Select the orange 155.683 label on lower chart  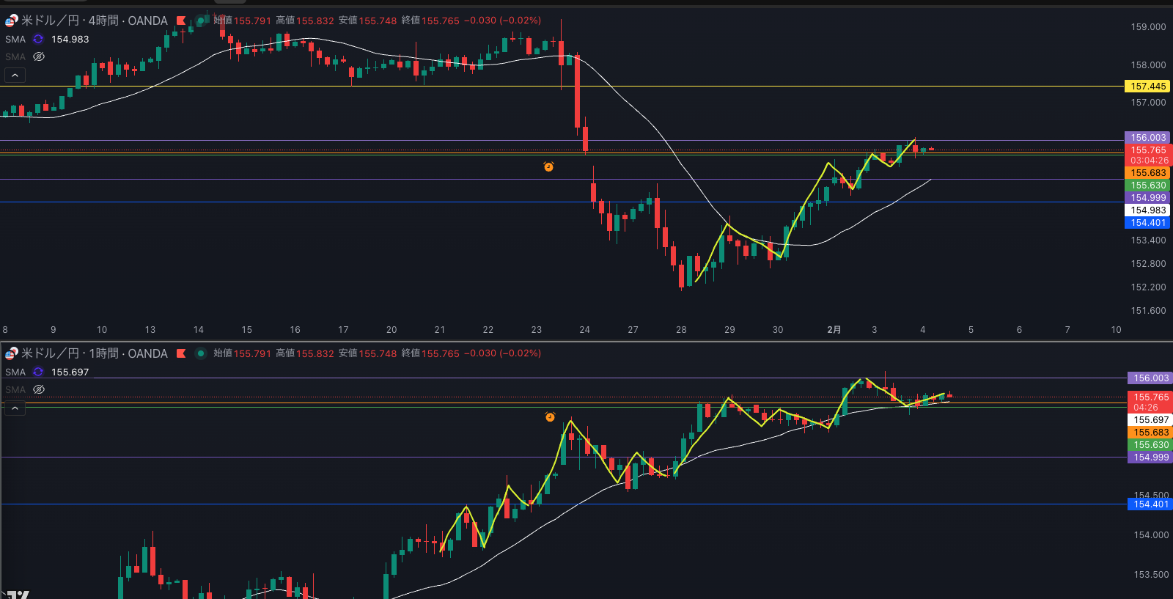pos(1151,433)
